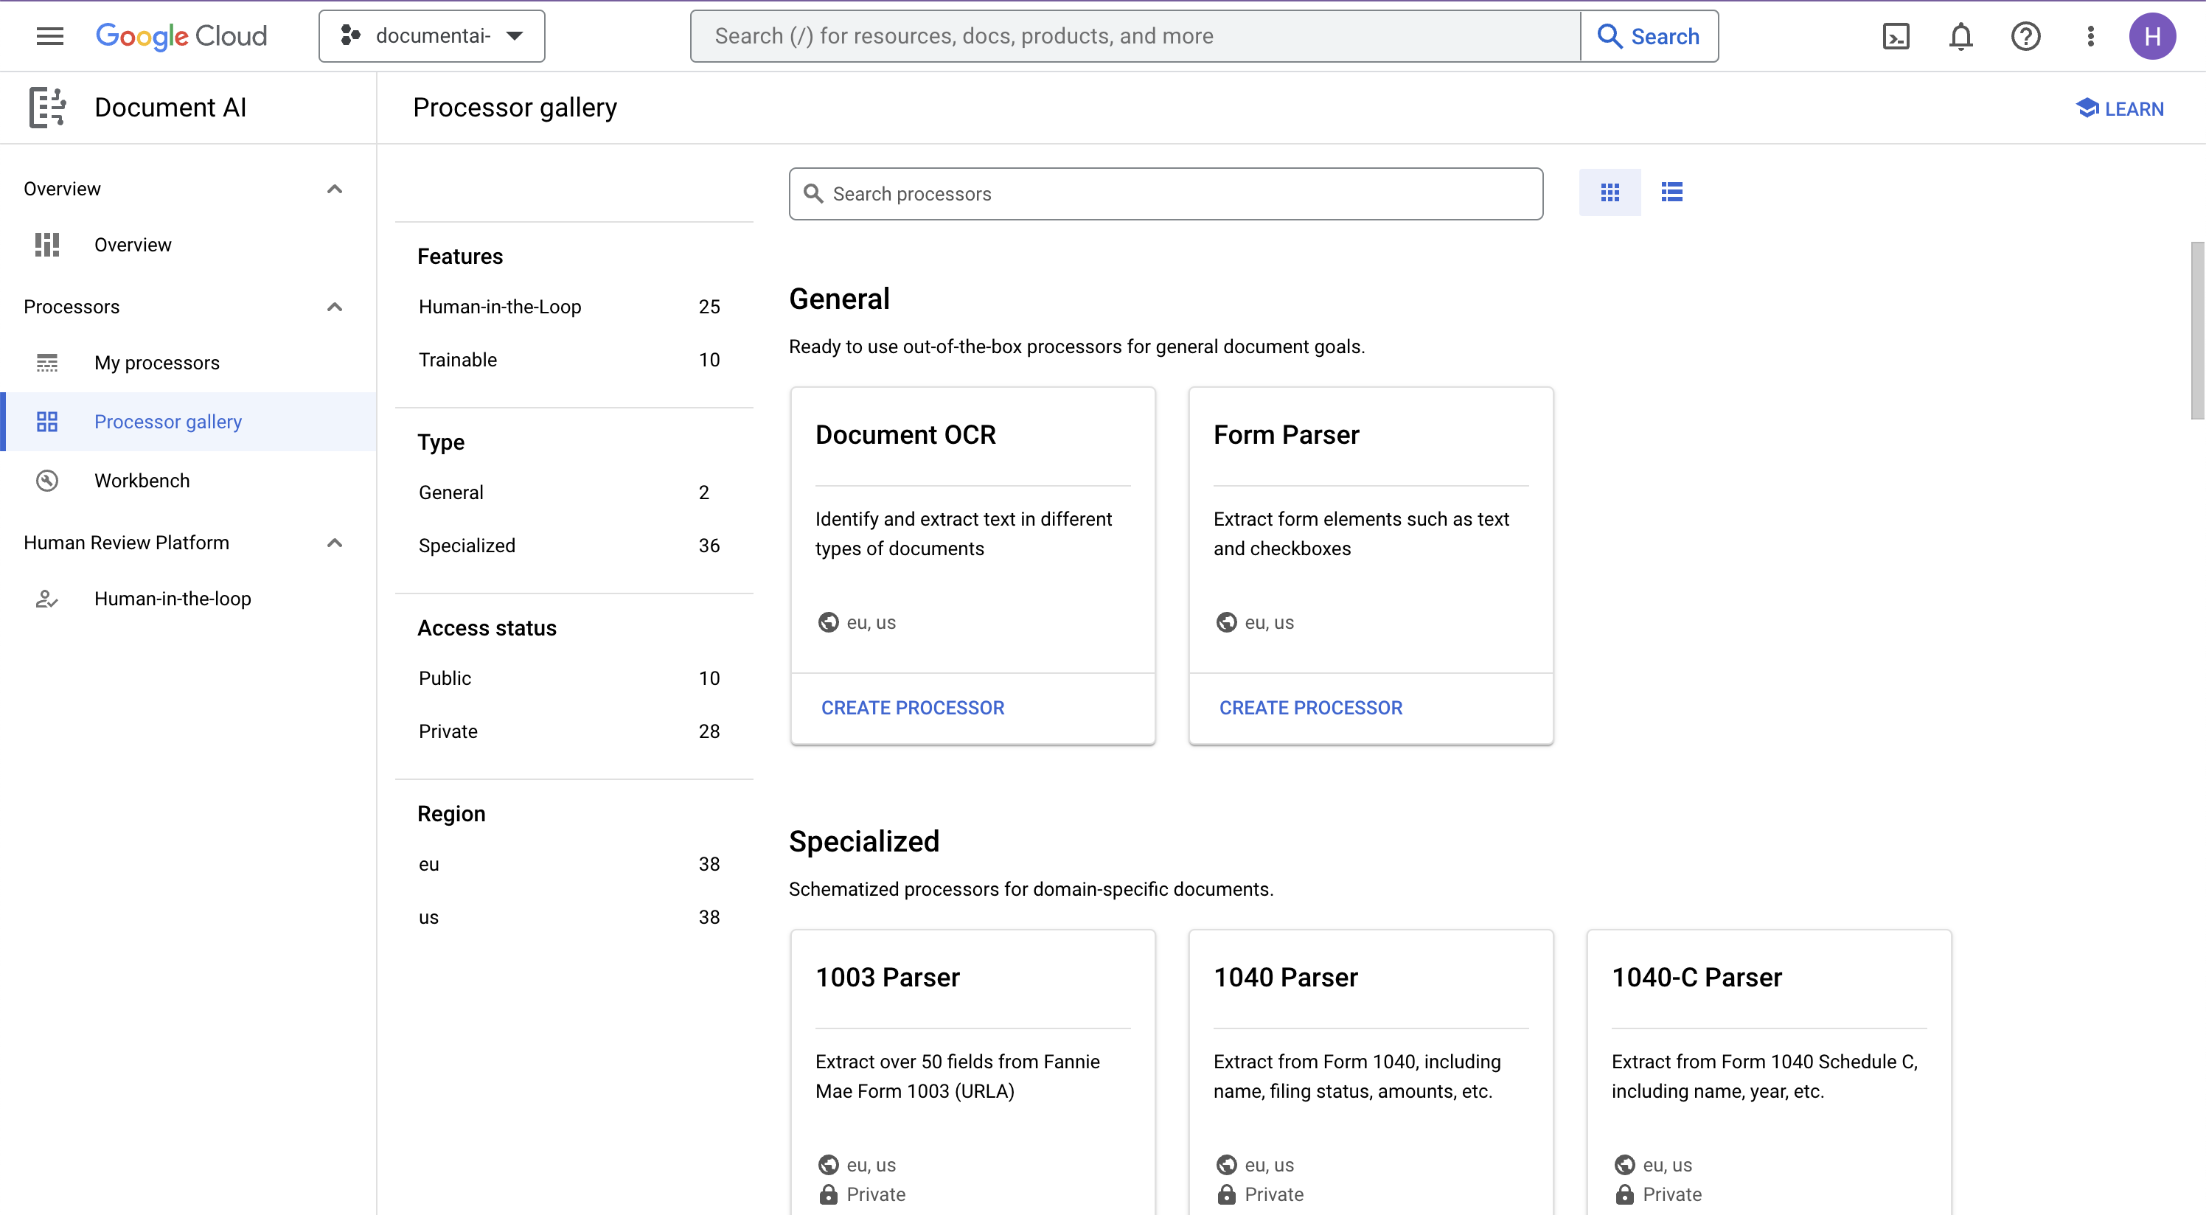The width and height of the screenshot is (2206, 1215).
Task: Select the General type filter
Action: (x=450, y=492)
